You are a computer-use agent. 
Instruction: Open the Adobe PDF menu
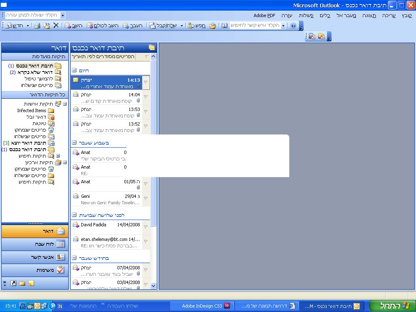pyautogui.click(x=264, y=15)
